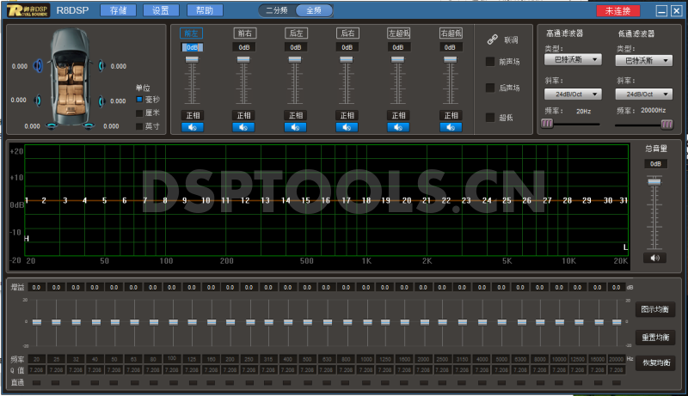Enable the 前声场 checkbox
Image resolution: width=688 pixels, height=396 pixels.
click(491, 62)
